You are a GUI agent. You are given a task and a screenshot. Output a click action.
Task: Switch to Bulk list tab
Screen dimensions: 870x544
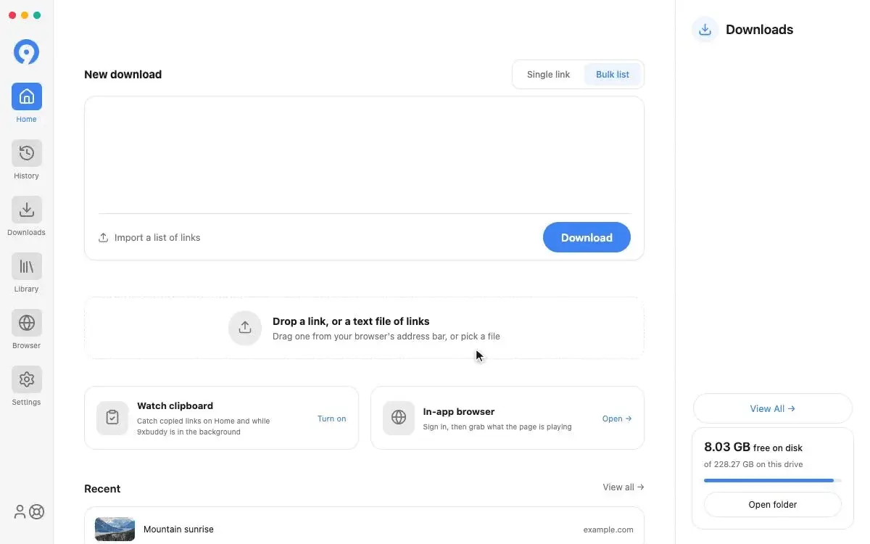tap(613, 75)
